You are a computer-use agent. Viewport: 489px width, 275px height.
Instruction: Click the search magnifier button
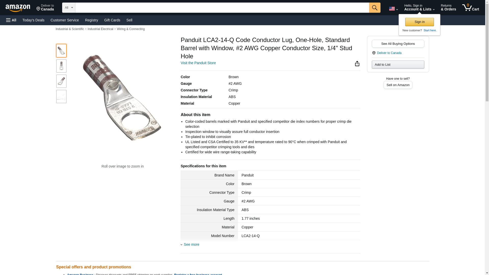[374, 8]
